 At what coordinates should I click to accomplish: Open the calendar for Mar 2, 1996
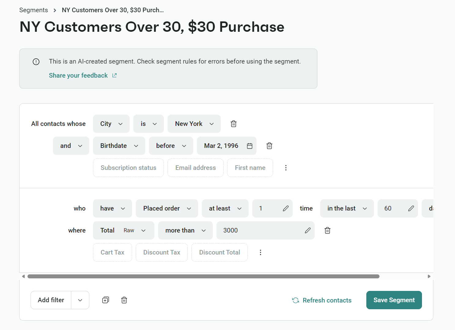[250, 146]
